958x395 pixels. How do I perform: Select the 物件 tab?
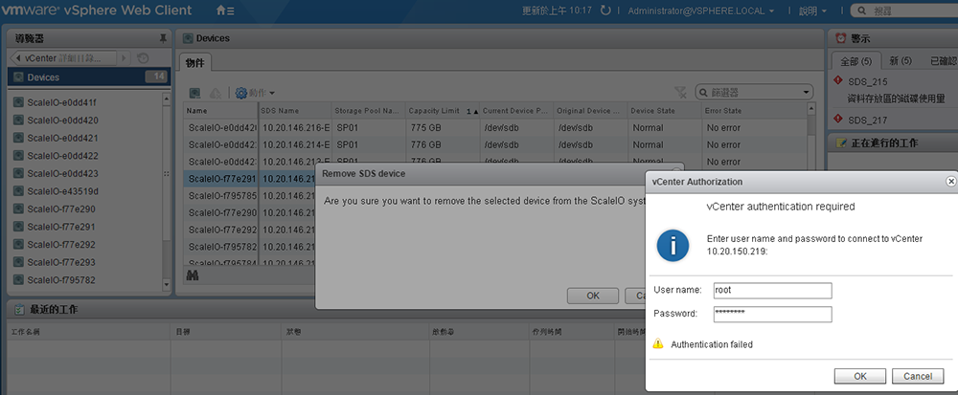point(194,63)
